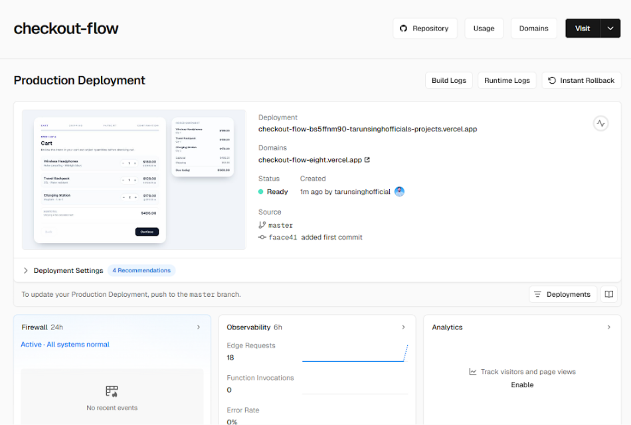Click the firewall events icon under No recent events
This screenshot has height=425, width=631.
click(x=112, y=391)
